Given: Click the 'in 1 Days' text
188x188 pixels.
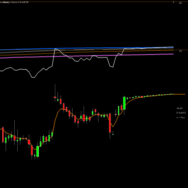Looking at the screenshot, I should click(x=180, y=118).
